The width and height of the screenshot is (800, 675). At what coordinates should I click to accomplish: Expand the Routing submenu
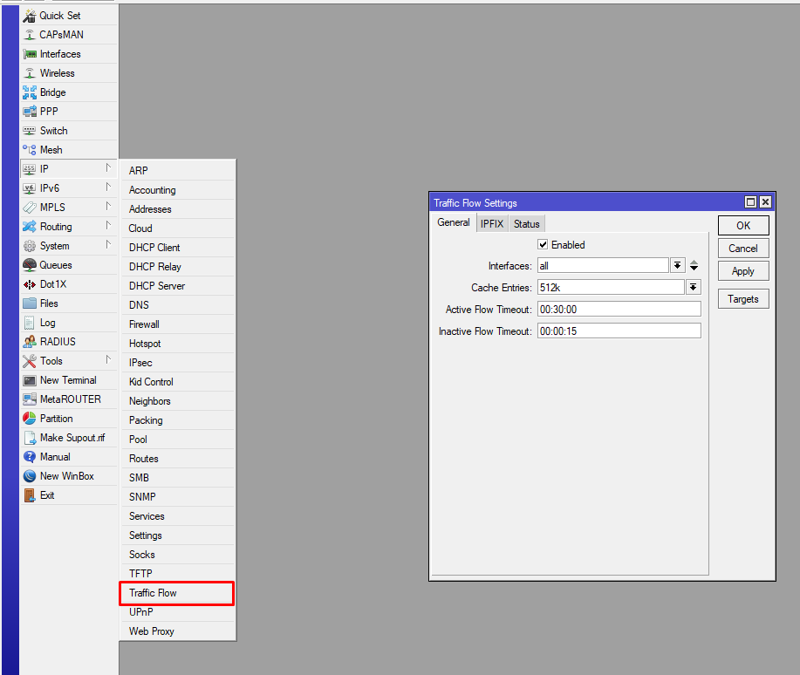(x=108, y=225)
